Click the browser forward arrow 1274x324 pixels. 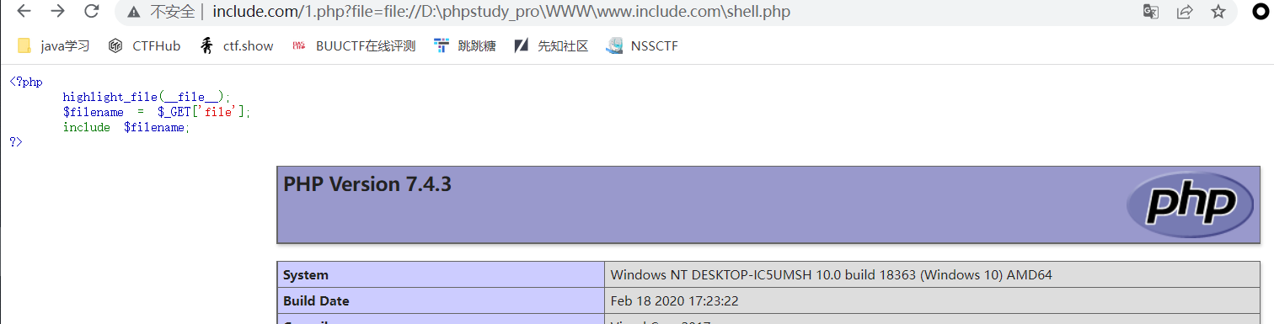point(58,12)
